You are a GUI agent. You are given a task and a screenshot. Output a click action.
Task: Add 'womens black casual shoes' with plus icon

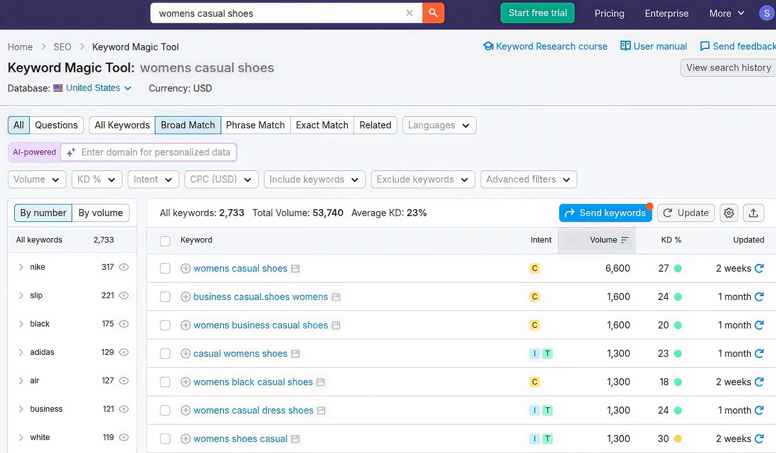(x=186, y=382)
